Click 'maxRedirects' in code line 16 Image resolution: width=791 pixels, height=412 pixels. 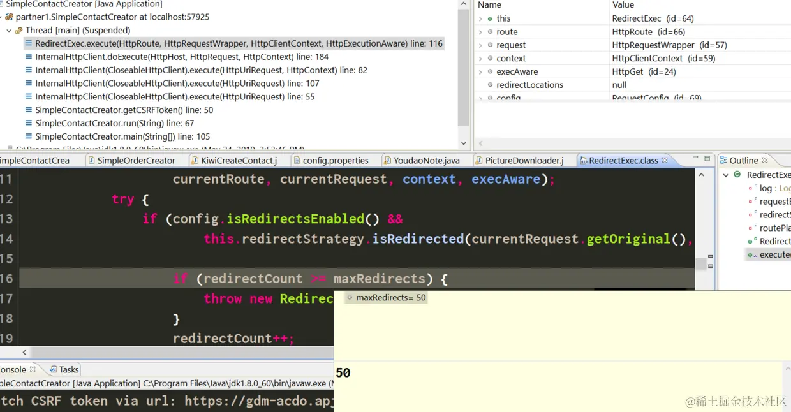tap(380, 279)
